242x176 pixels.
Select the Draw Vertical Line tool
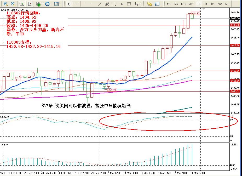click(x=85, y=4)
